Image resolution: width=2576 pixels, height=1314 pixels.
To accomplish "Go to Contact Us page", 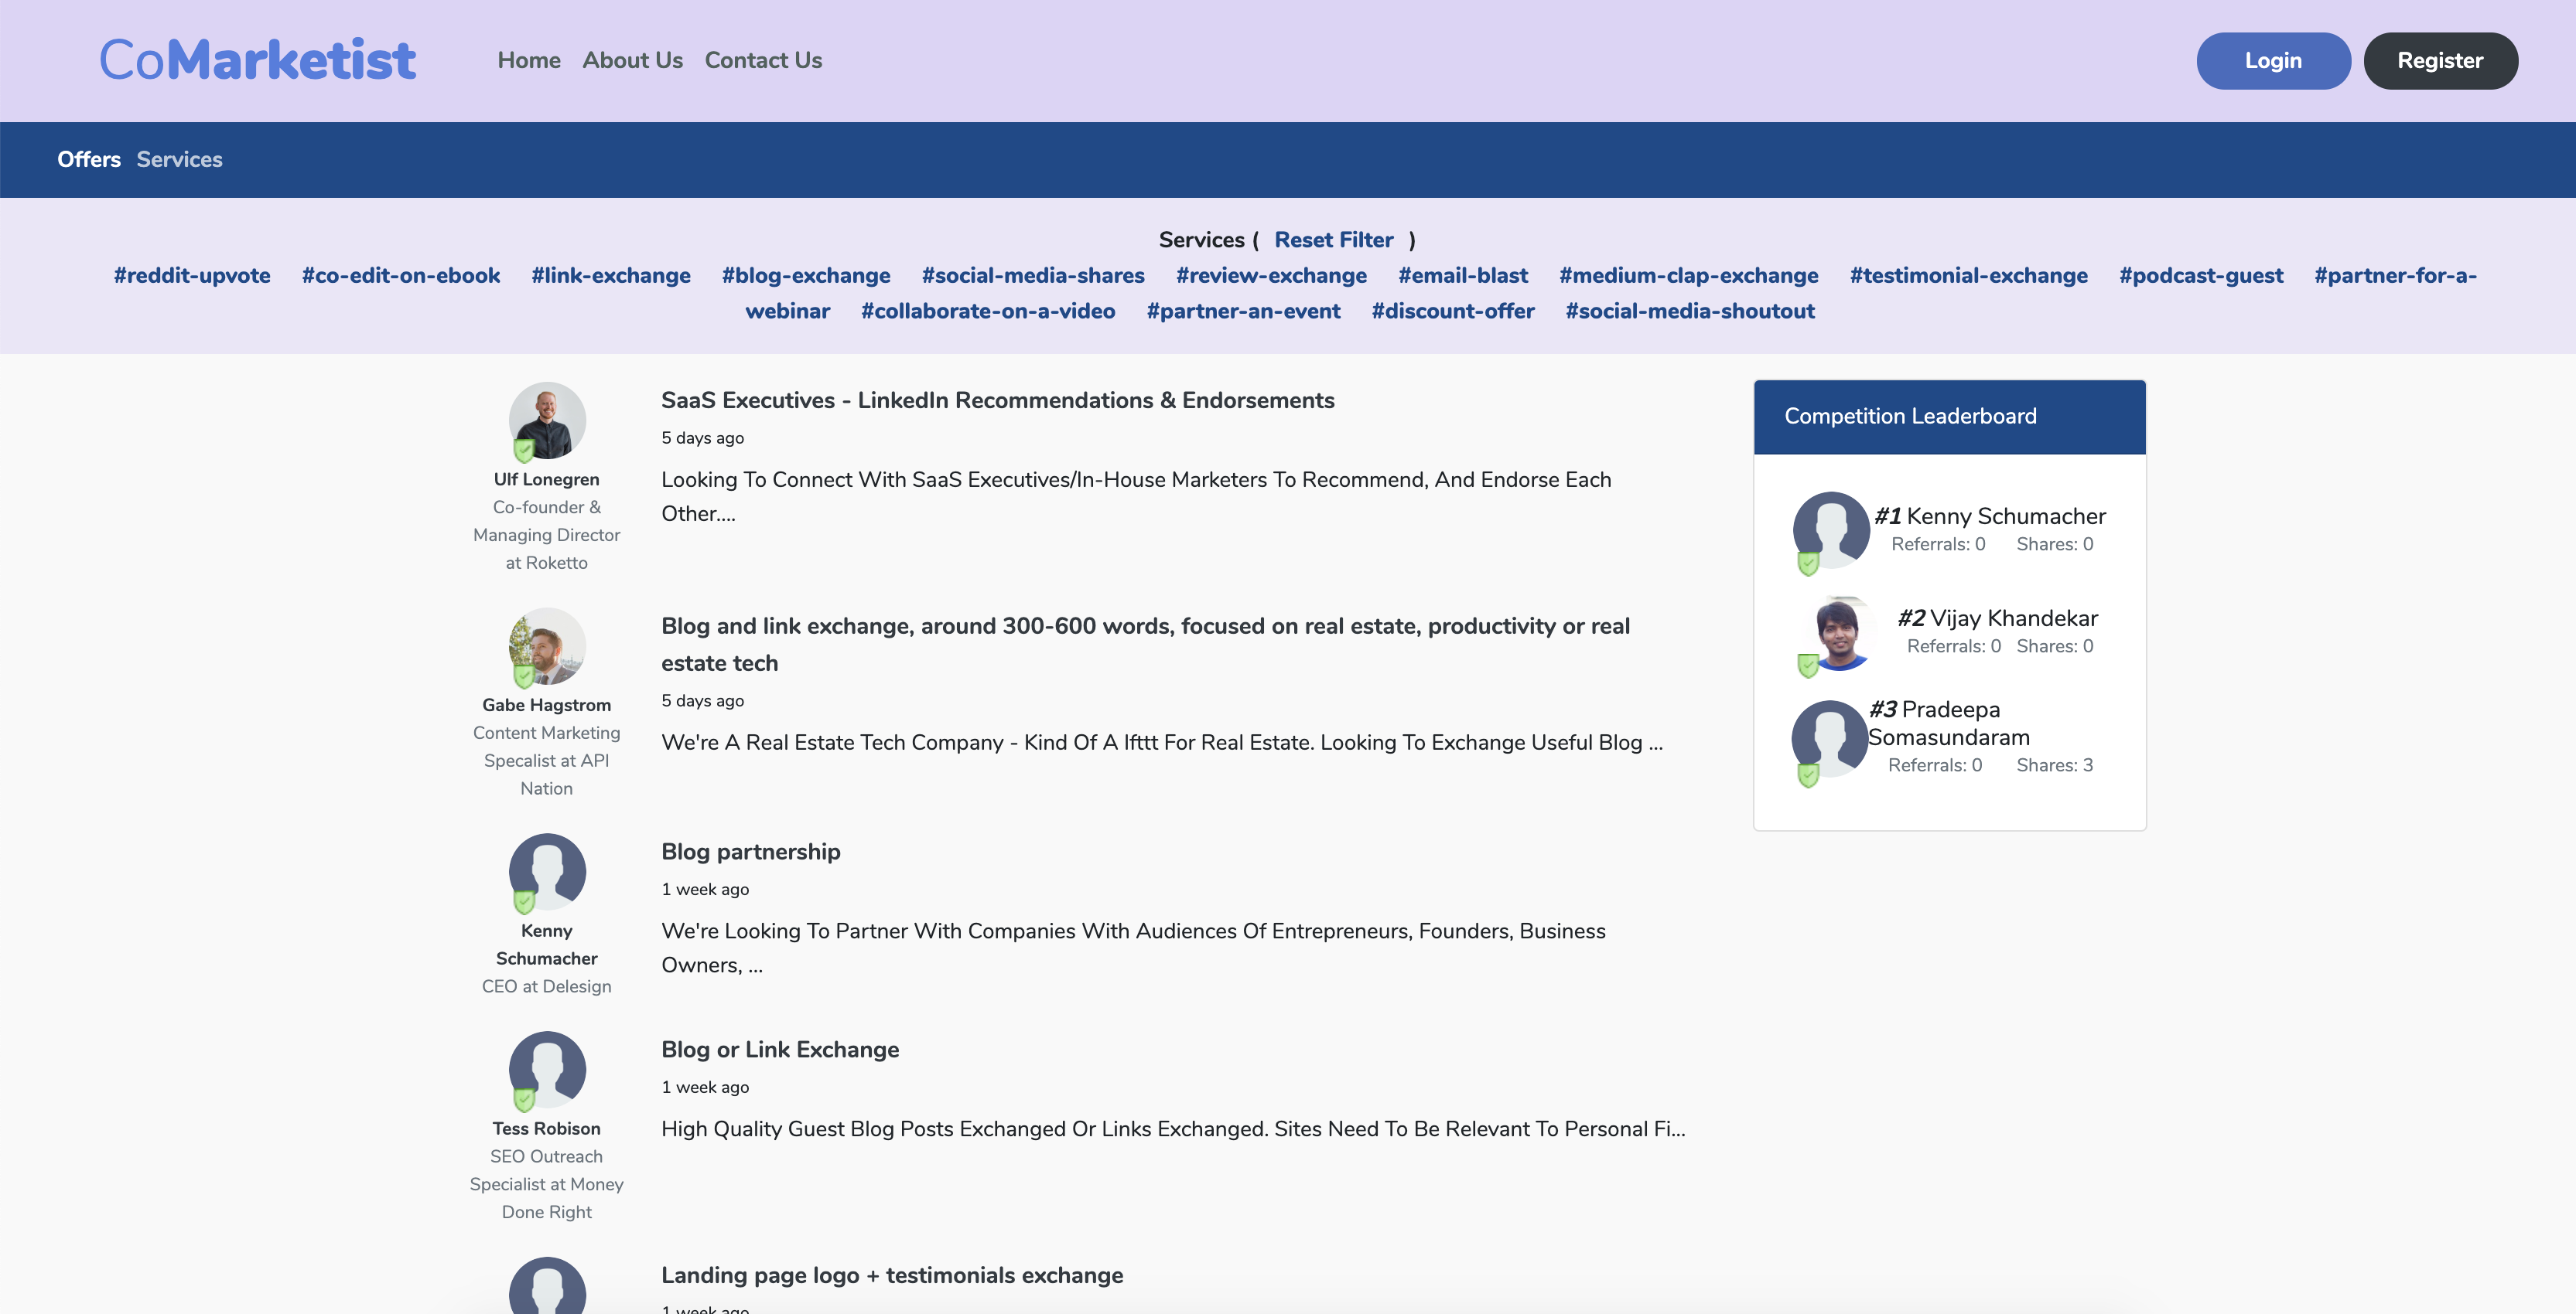I will point(763,61).
